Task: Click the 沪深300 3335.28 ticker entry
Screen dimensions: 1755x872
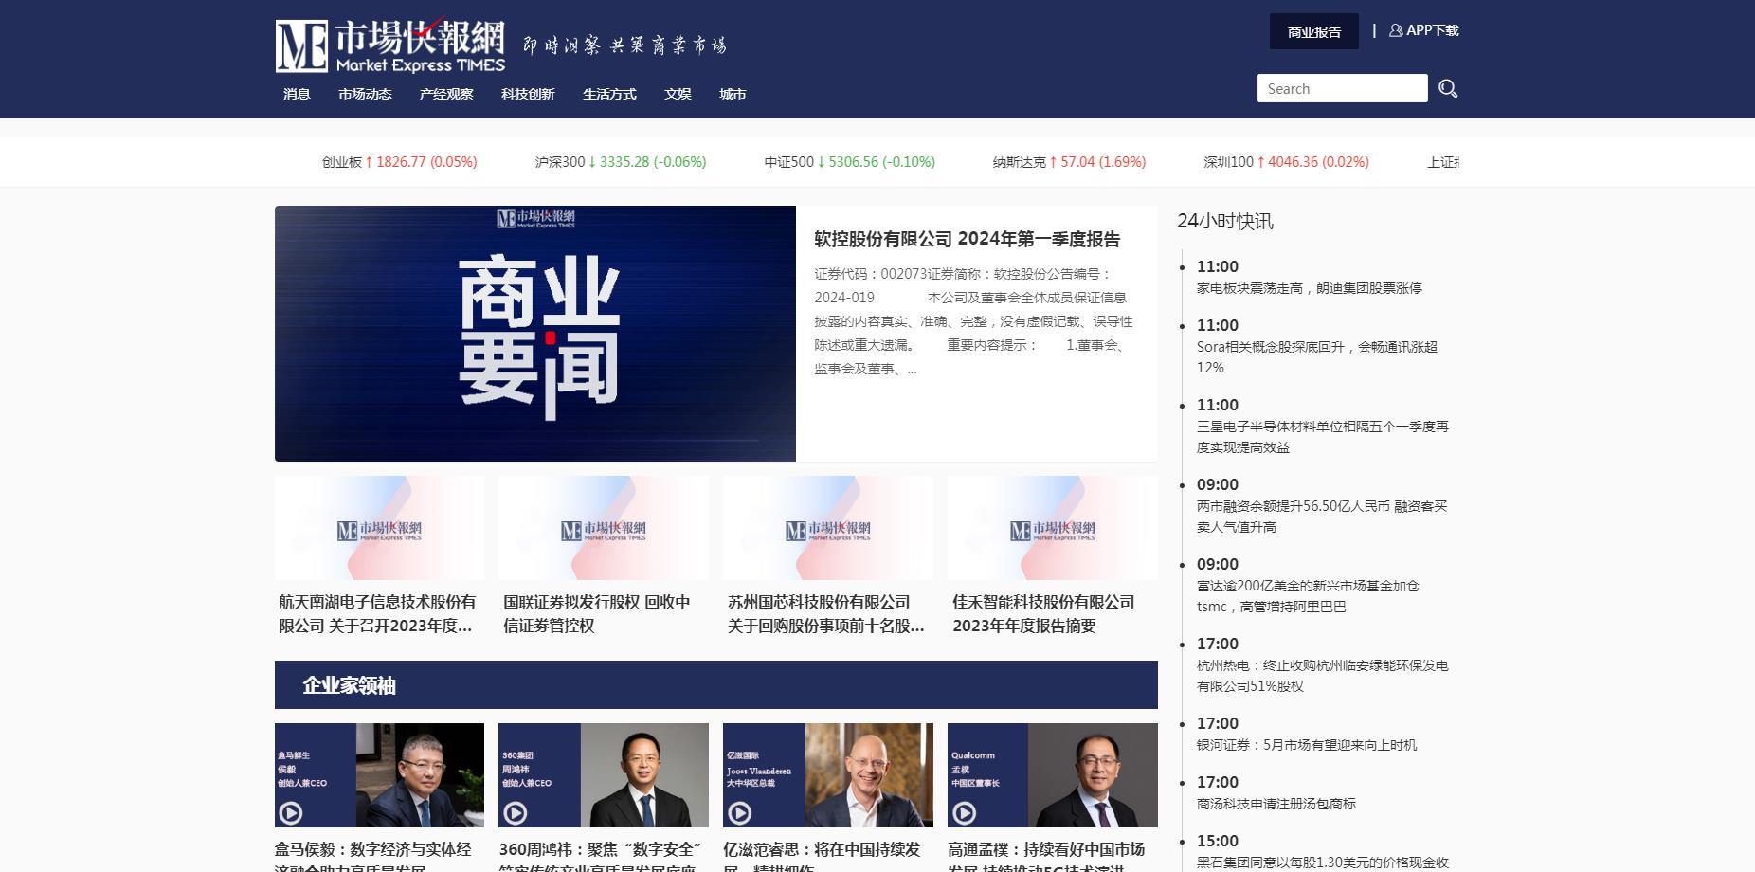Action: [621, 162]
